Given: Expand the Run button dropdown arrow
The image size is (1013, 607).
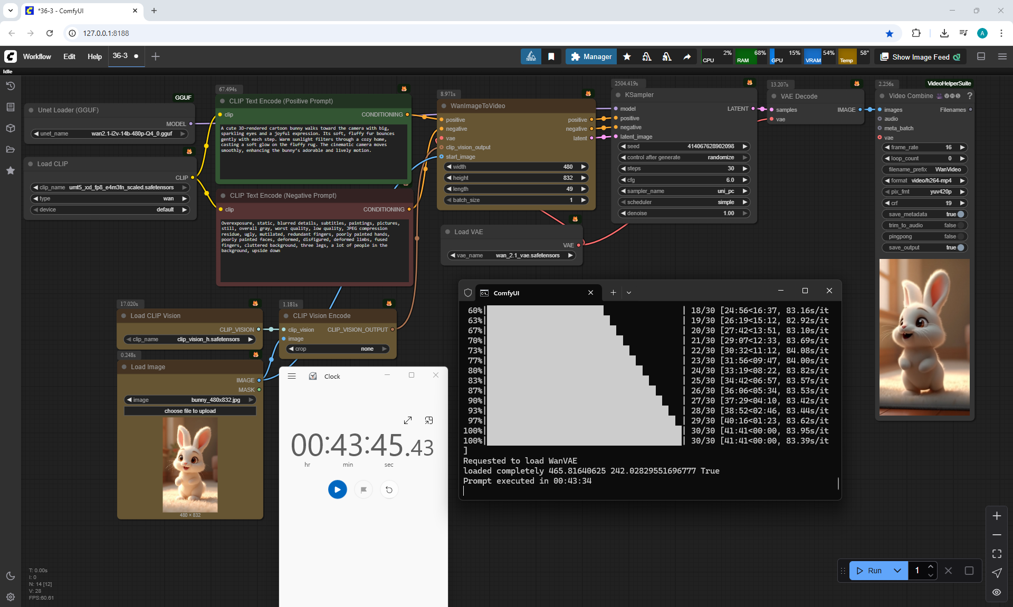Looking at the screenshot, I should pyautogui.click(x=897, y=571).
